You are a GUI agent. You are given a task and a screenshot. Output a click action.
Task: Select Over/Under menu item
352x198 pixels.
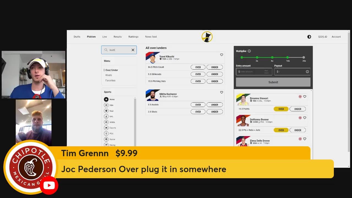[x=112, y=70]
